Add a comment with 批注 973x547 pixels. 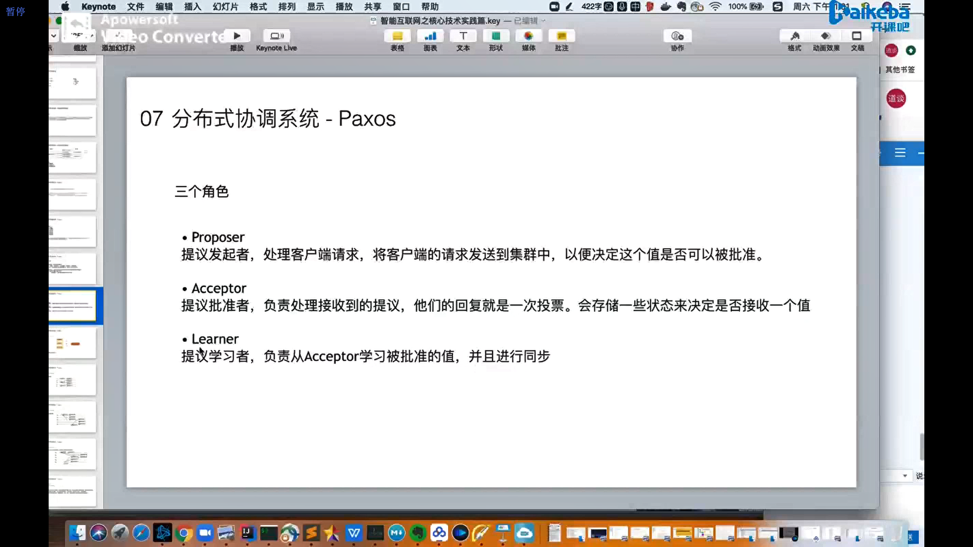coord(562,36)
